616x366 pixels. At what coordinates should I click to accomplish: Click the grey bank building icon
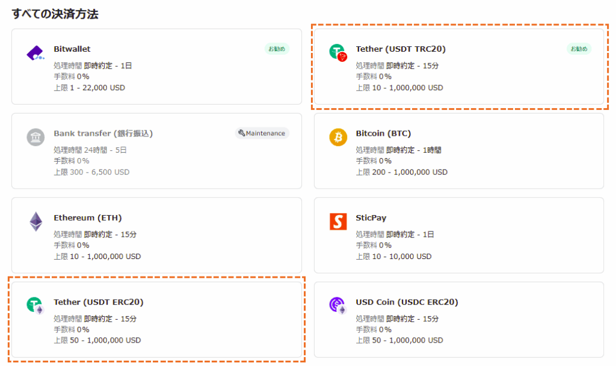pos(35,137)
